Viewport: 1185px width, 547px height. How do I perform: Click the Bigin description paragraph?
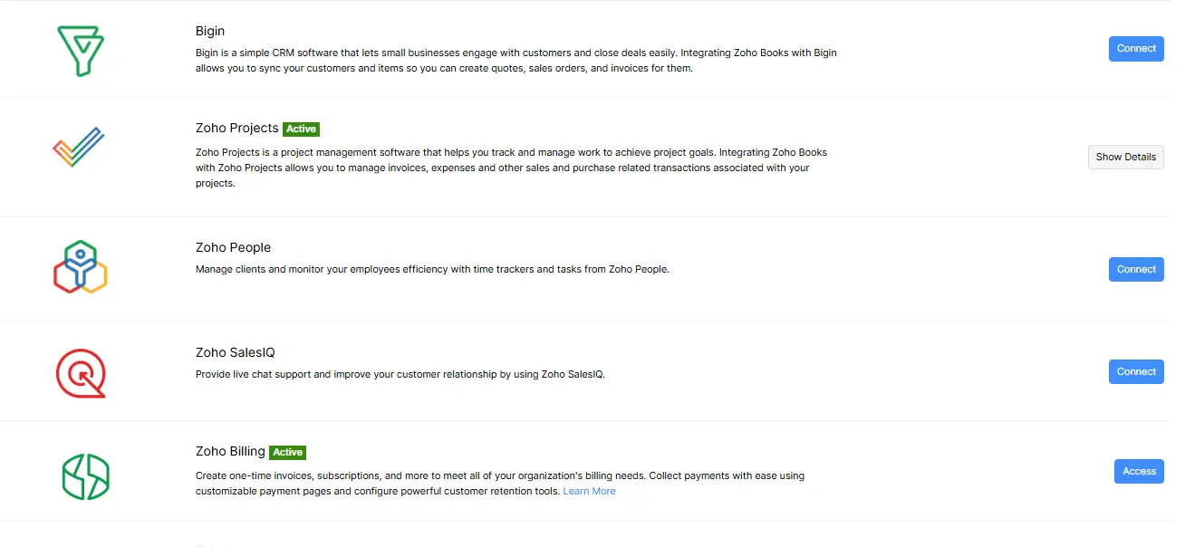point(515,61)
